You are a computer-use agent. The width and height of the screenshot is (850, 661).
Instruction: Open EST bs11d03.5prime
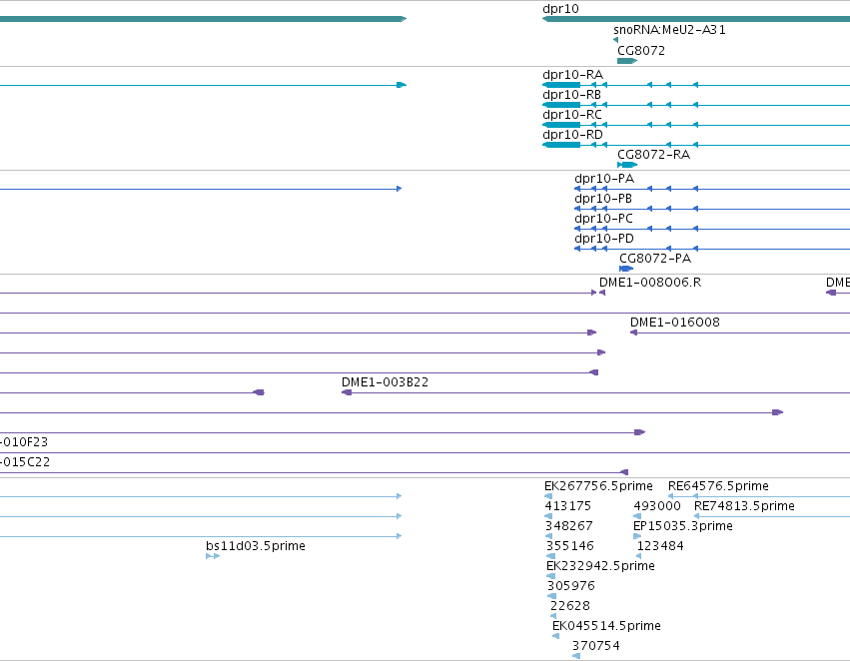click(x=256, y=546)
